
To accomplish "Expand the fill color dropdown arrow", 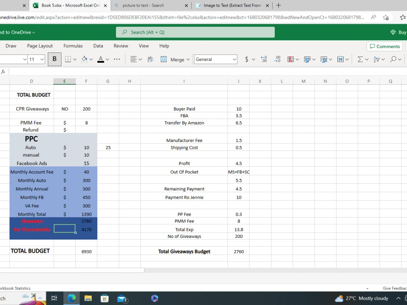I will coord(91,59).
